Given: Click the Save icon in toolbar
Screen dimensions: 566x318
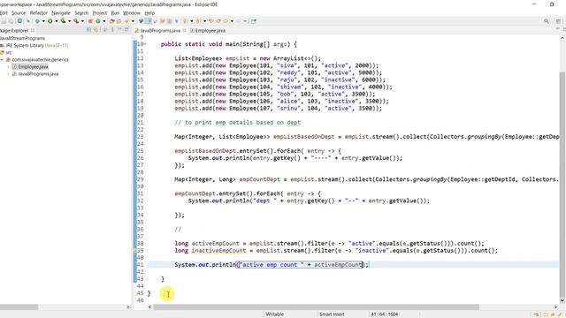Looking at the screenshot, I should [4, 21].
